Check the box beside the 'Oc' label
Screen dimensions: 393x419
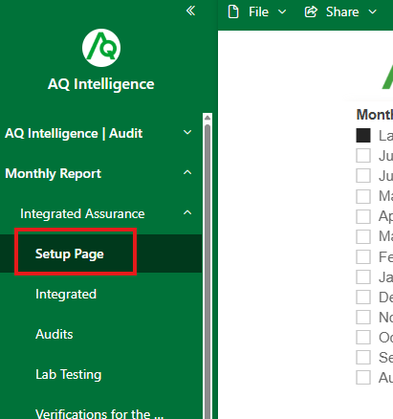363,338
